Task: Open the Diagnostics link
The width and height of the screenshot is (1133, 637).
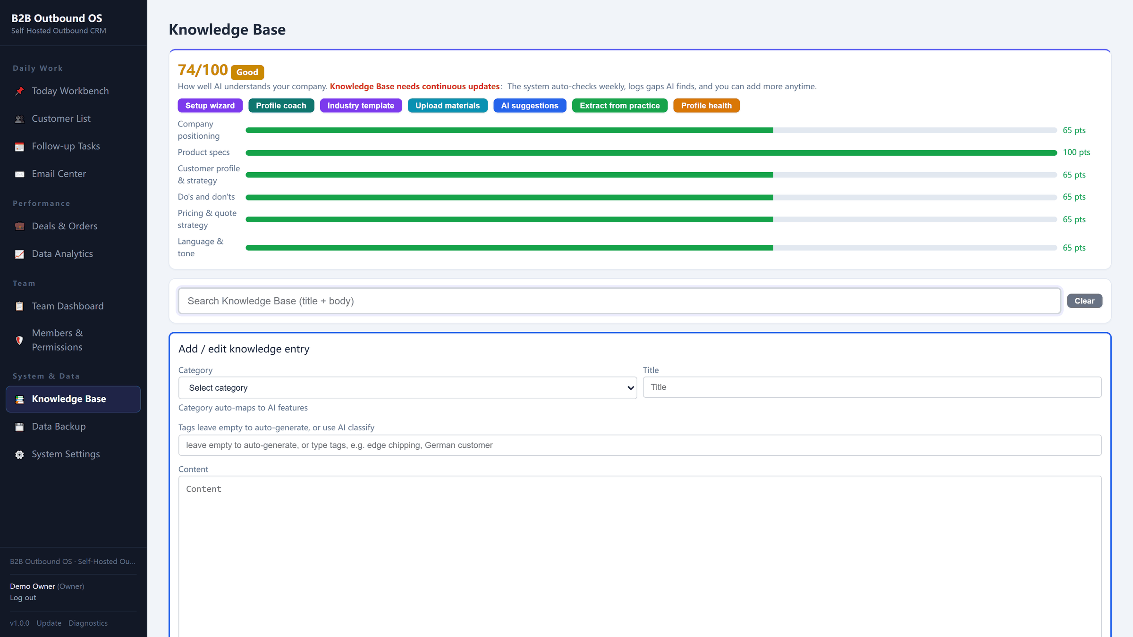Action: tap(88, 623)
